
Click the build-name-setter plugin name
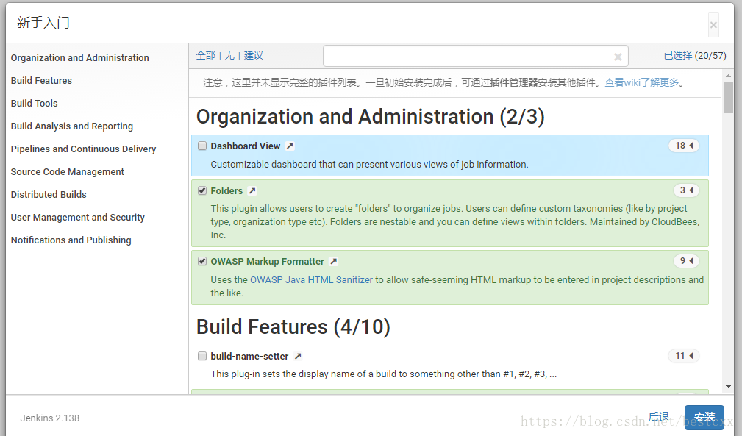[249, 356]
